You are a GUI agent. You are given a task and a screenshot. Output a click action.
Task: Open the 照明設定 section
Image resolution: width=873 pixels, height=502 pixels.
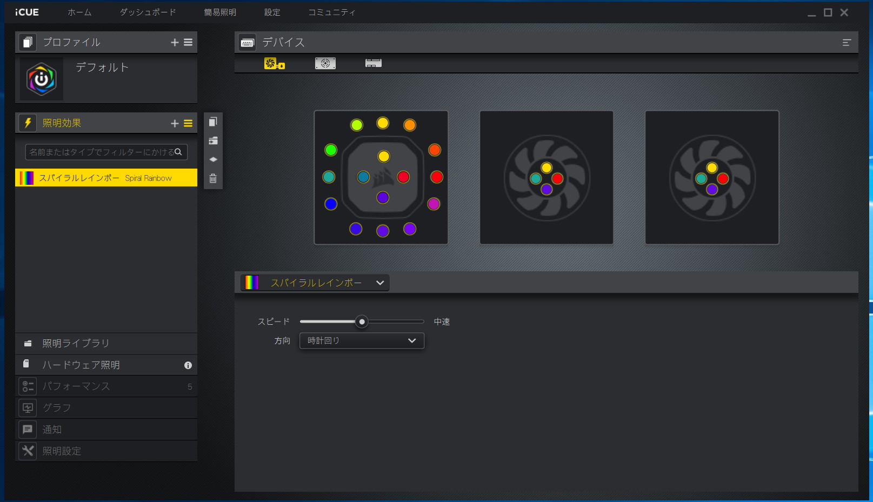click(x=106, y=451)
